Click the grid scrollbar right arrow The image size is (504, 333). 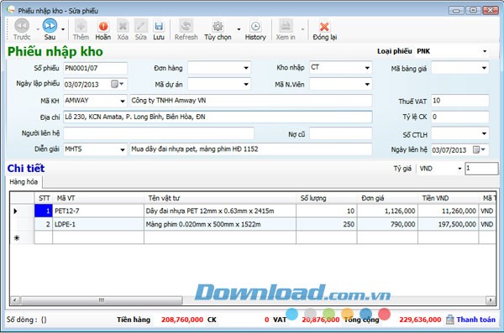[491, 300]
